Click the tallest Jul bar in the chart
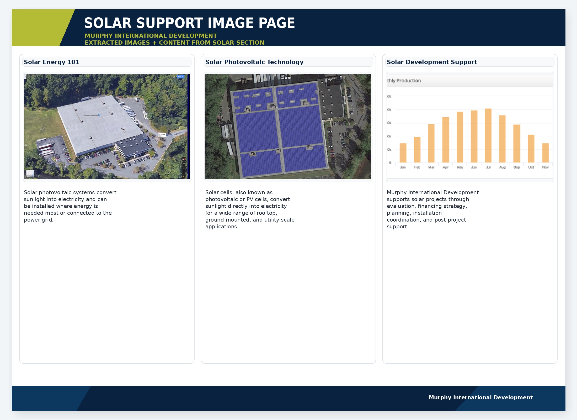577x420 pixels. coord(488,136)
